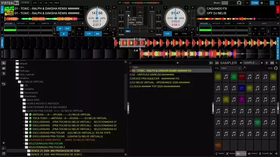The width and height of the screenshot is (280, 157).
Task: Open the FX tab next to GTS
Action: point(41,3)
